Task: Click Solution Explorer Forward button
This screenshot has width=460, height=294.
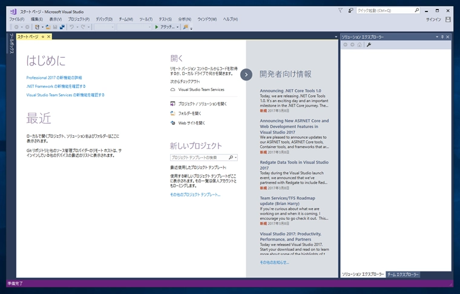Action: (x=352, y=45)
